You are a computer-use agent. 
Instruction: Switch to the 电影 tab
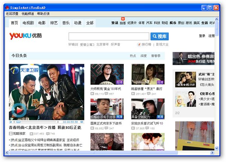(x=42, y=23)
